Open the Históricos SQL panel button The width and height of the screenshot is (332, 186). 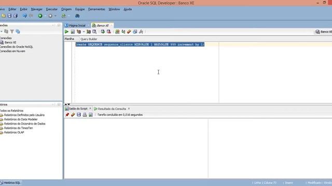point(10,182)
